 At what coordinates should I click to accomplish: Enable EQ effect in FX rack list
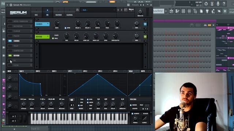pos(10,60)
